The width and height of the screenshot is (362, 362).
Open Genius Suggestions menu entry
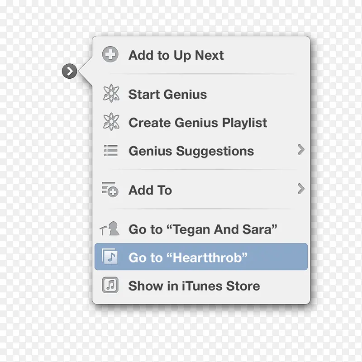(x=191, y=151)
